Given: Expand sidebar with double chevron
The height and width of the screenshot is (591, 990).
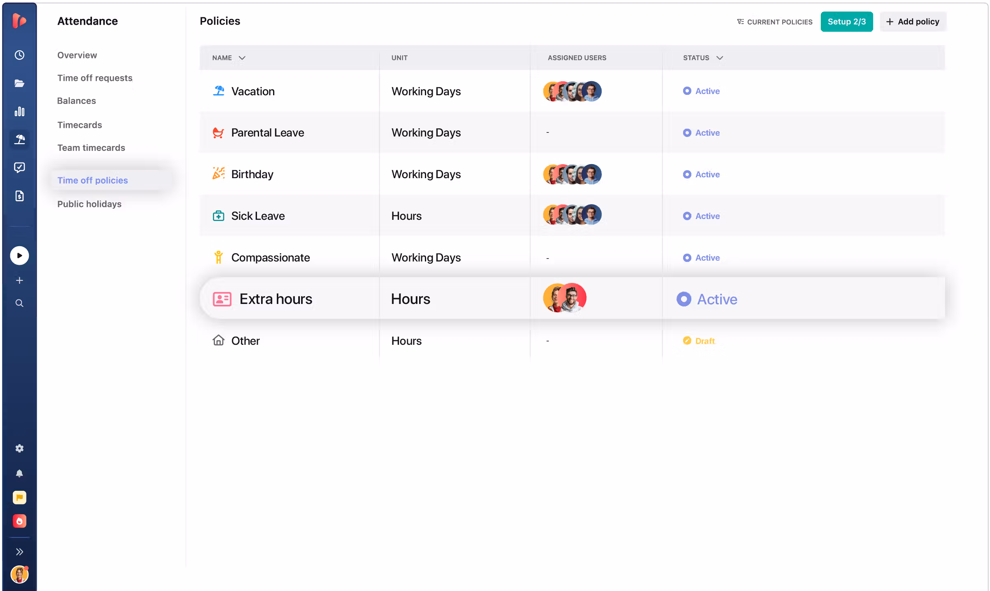Looking at the screenshot, I should [19, 552].
